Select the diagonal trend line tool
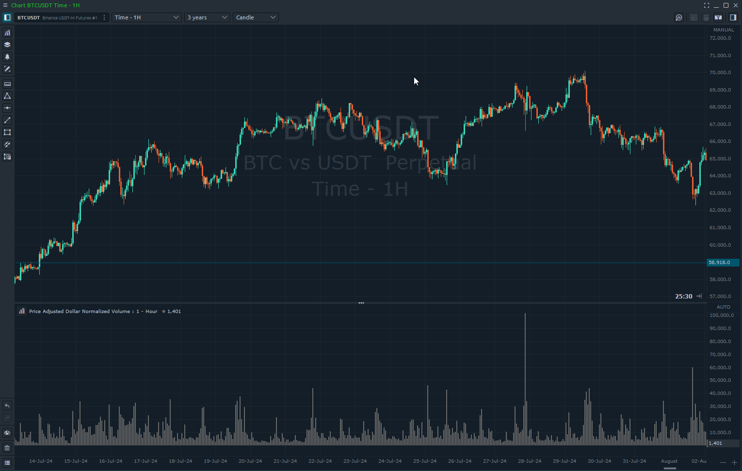The width and height of the screenshot is (742, 471). click(x=7, y=120)
